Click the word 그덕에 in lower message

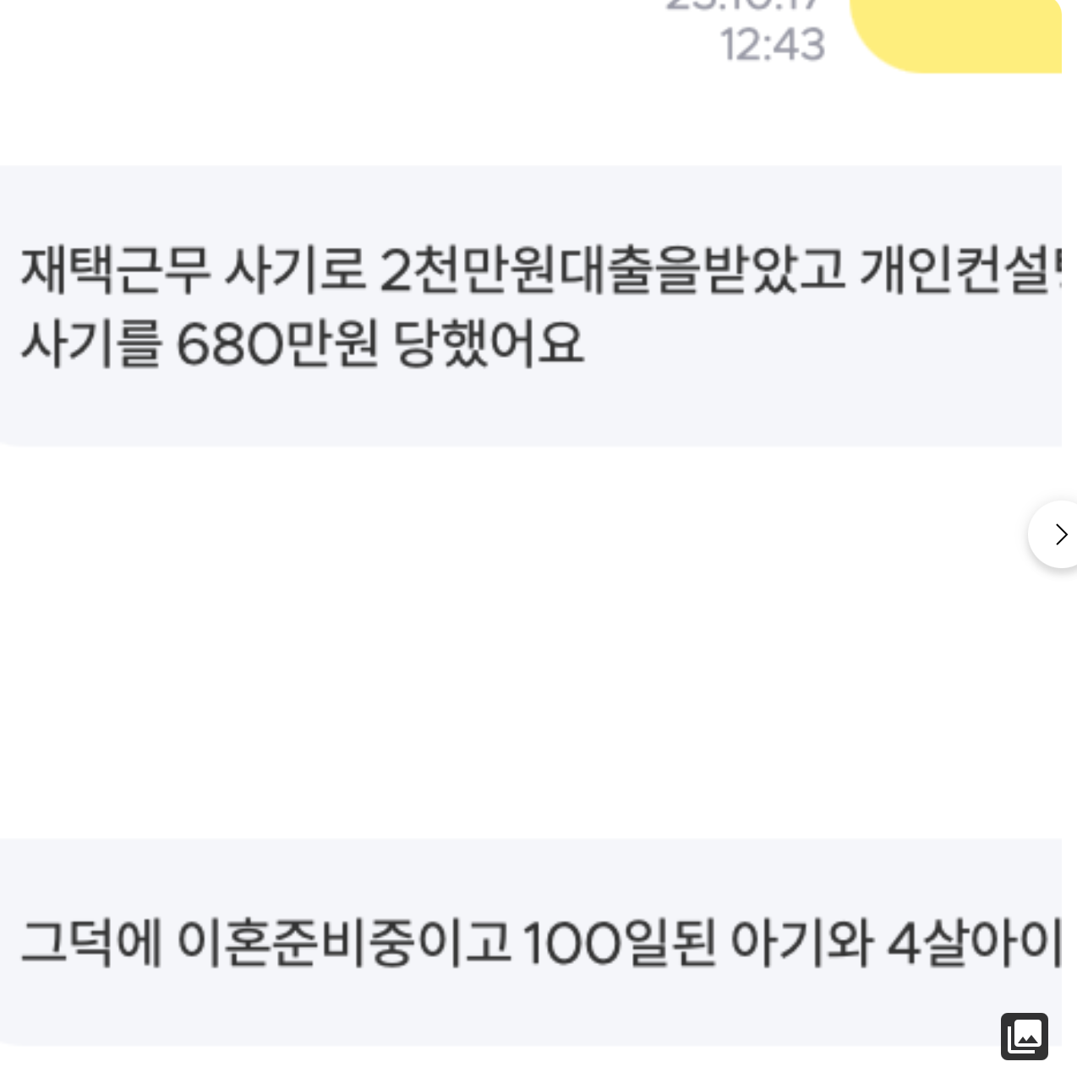tap(90, 944)
